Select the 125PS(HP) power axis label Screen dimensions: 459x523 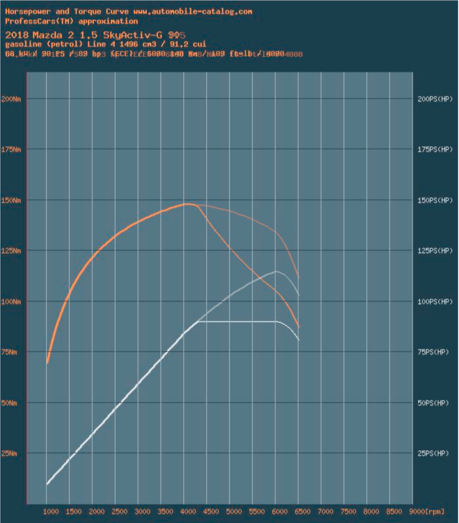[435, 251]
